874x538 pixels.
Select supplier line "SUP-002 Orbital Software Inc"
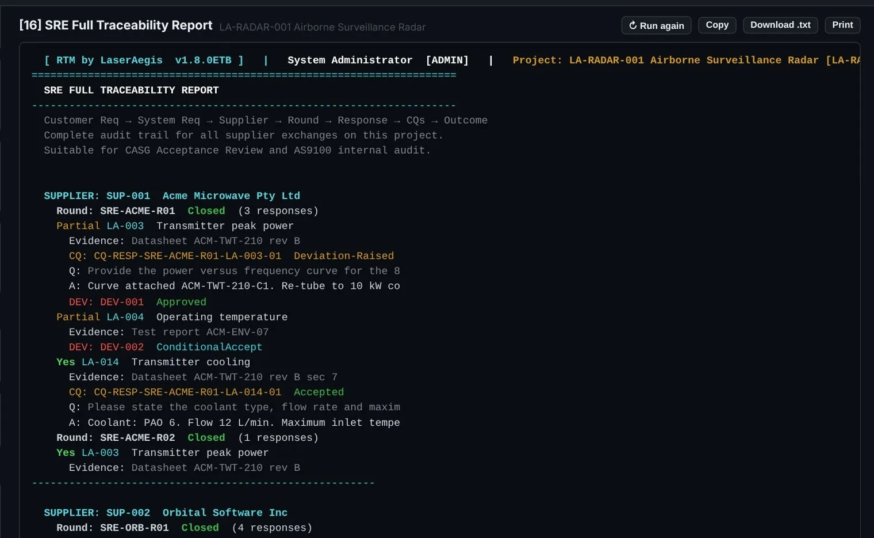tap(166, 513)
